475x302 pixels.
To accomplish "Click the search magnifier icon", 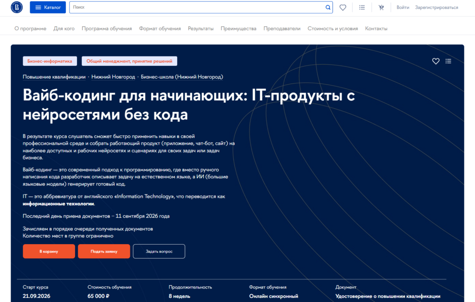I will 328,7.
